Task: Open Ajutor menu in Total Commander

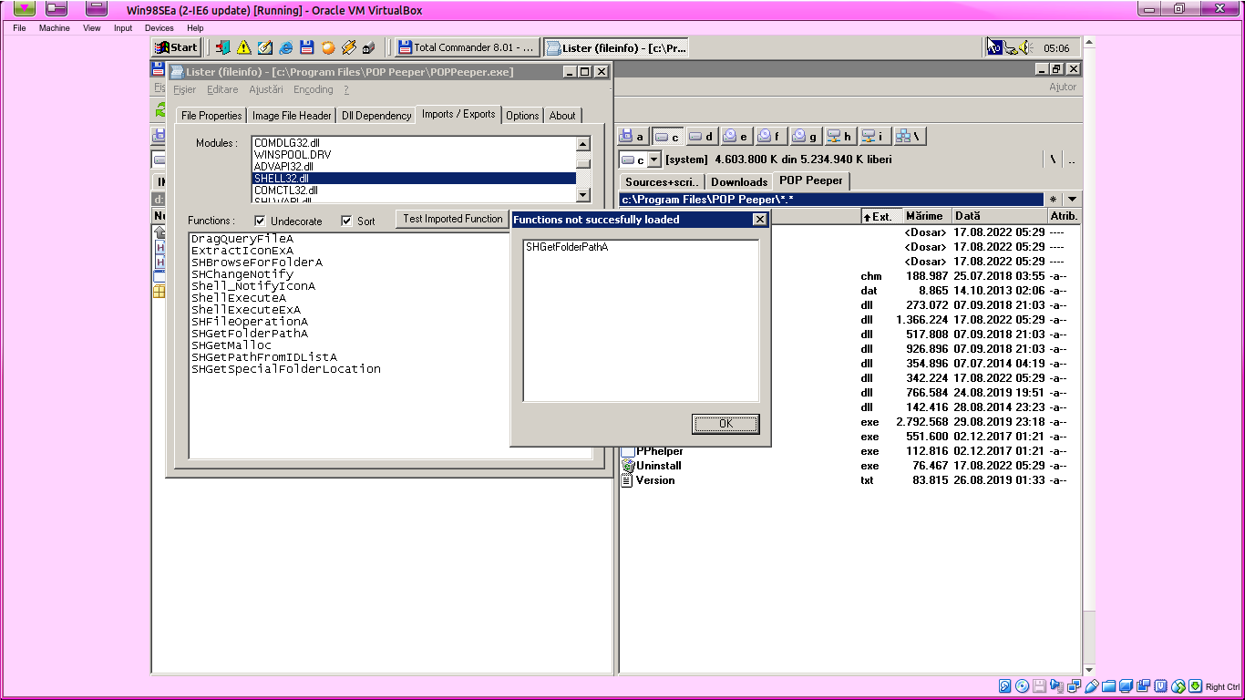Action: 1063,87
